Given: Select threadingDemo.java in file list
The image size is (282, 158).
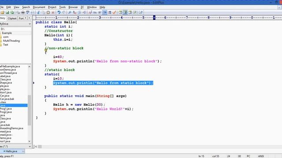Looking at the screenshot, I should [x=11, y=128].
